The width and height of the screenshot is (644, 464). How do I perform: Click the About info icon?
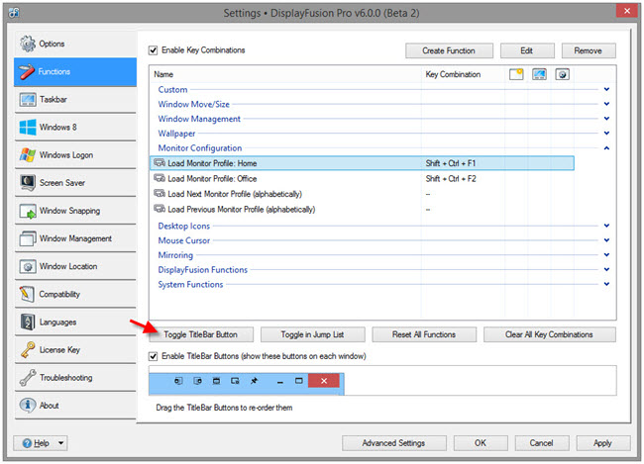tap(28, 406)
